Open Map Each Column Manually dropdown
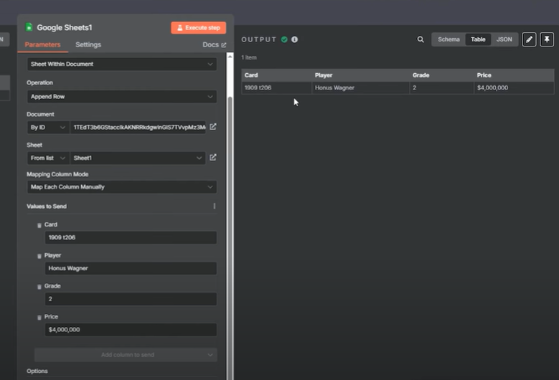Screen dimensions: 559x380 pos(122,187)
